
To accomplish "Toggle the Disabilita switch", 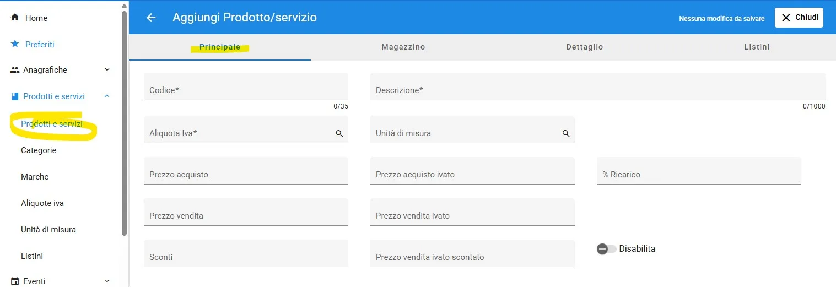I will click(606, 249).
